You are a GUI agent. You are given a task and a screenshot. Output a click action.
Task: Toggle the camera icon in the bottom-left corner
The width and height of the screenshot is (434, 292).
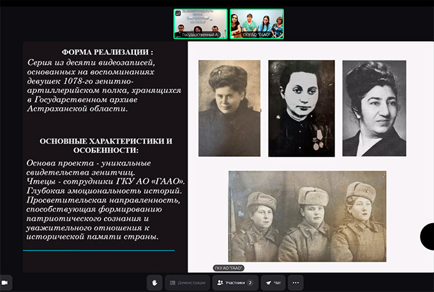coord(5,282)
